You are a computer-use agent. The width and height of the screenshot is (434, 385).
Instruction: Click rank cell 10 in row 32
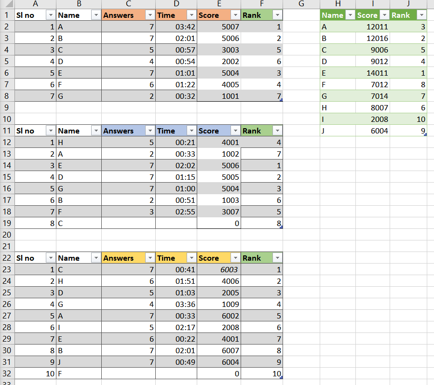[262, 373]
